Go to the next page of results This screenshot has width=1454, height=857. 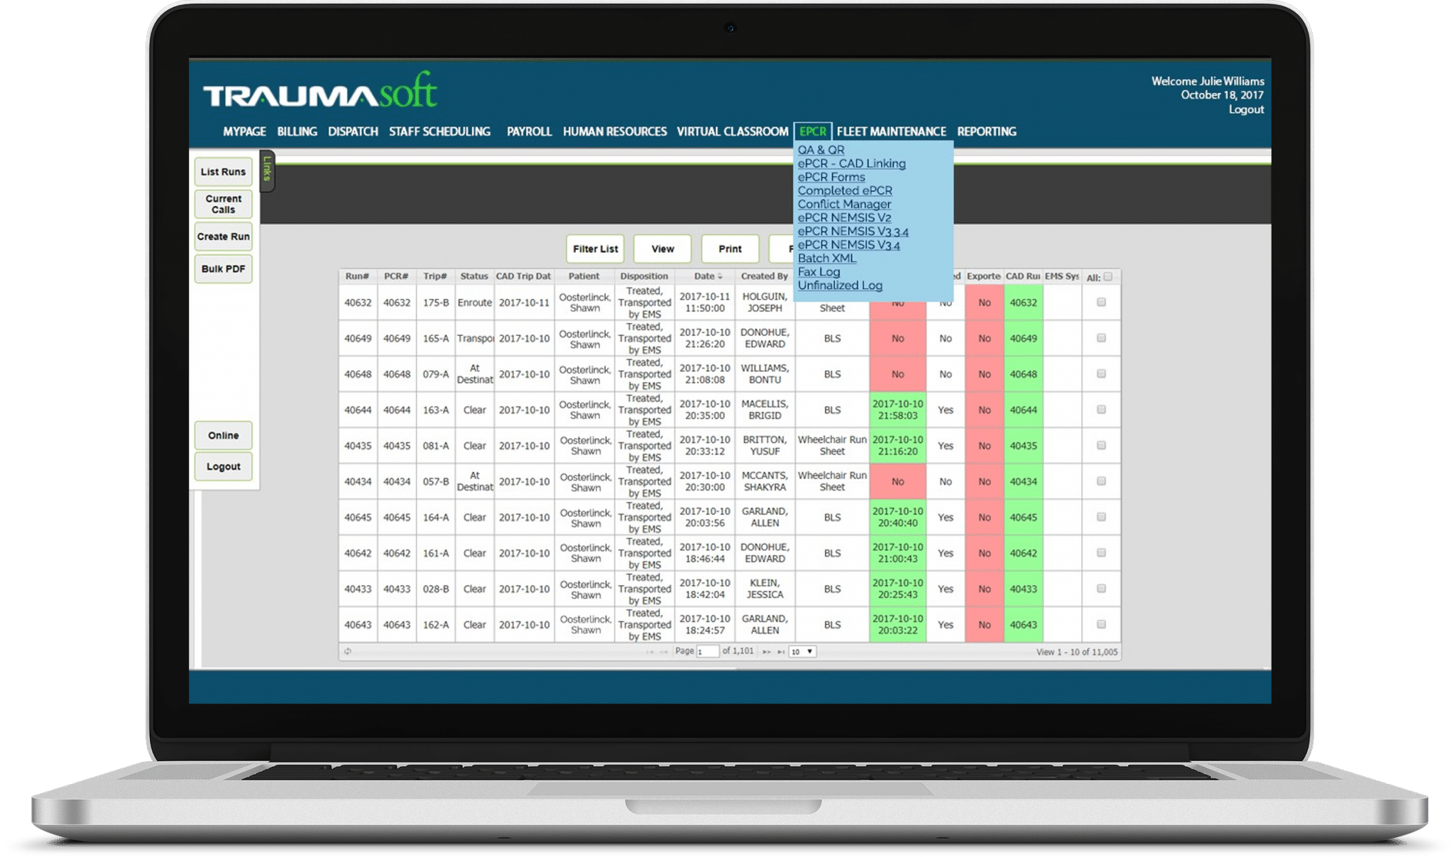click(x=768, y=650)
